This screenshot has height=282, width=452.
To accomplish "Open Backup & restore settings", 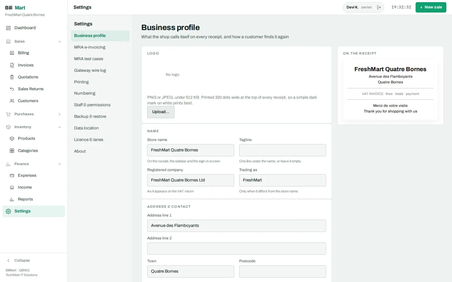I will 100,117.
